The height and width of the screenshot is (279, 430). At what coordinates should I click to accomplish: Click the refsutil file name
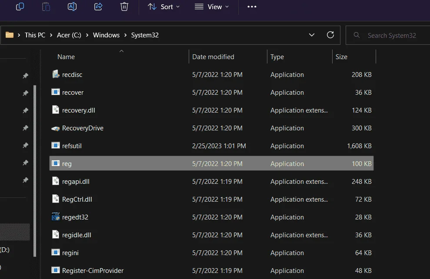(x=72, y=146)
